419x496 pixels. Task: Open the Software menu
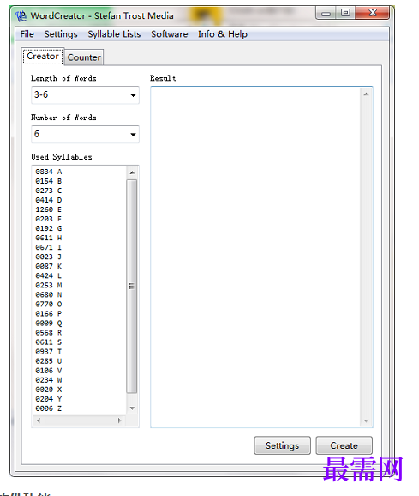[170, 34]
